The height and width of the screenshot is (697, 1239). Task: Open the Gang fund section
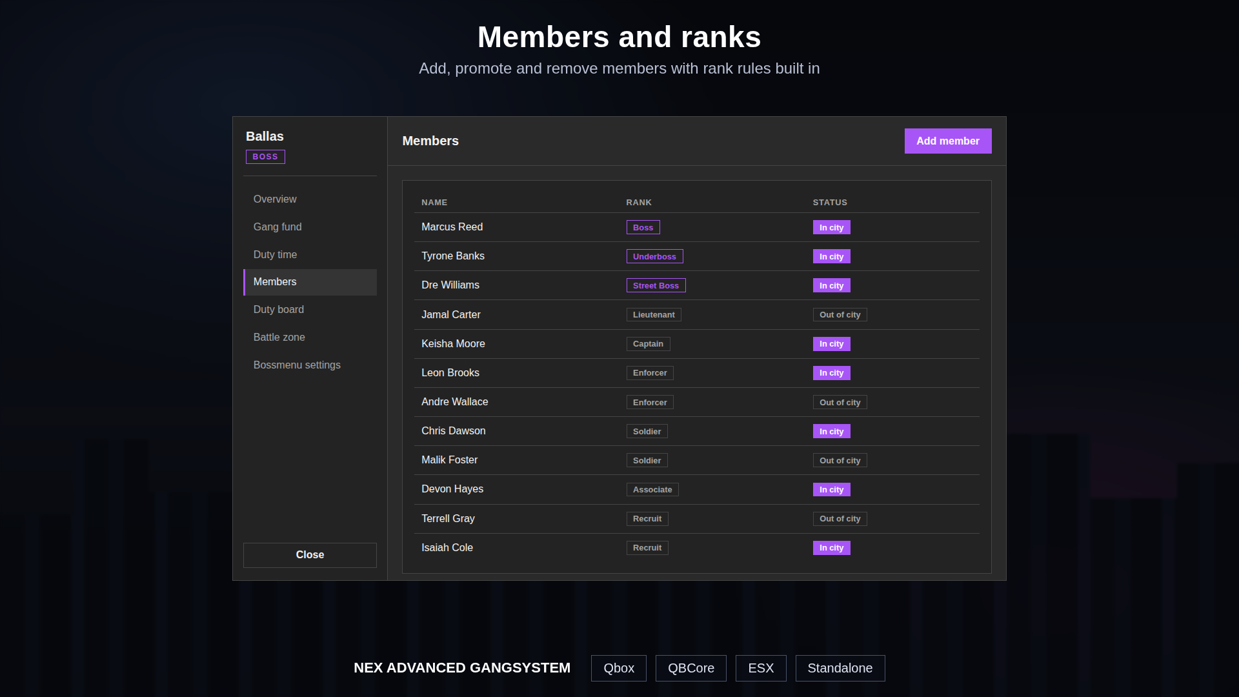pyautogui.click(x=310, y=227)
